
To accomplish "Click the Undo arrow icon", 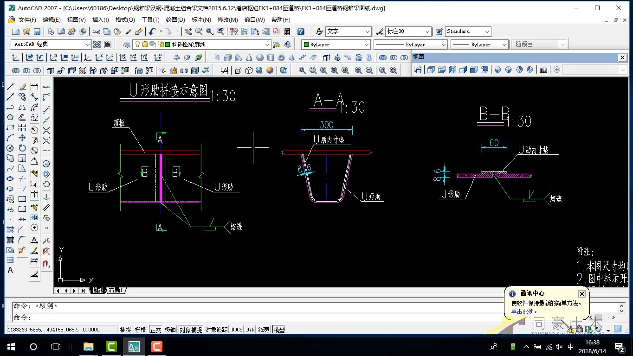I will (x=152, y=32).
